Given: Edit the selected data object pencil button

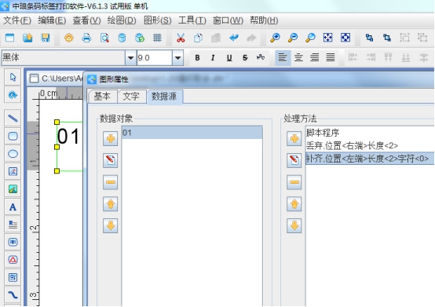Looking at the screenshot, I should pyautogui.click(x=111, y=160).
